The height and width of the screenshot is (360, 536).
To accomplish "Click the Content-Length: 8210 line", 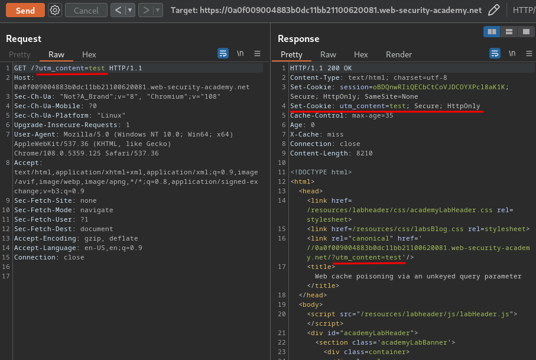I will click(332, 153).
